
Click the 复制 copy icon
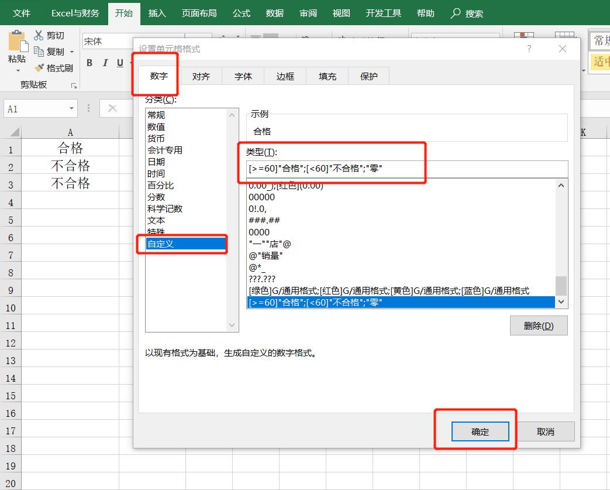click(39, 52)
